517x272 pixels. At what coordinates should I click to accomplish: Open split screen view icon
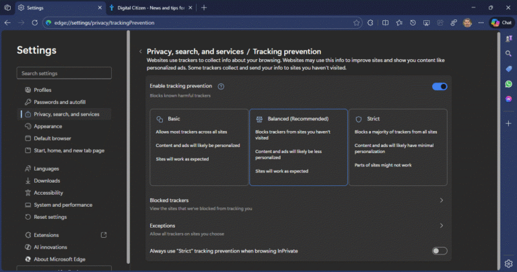[x=385, y=23]
